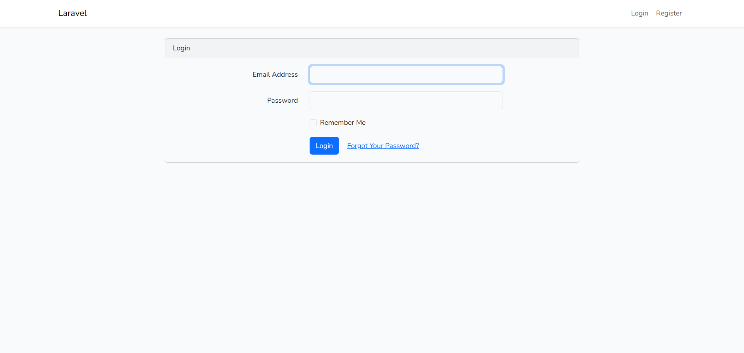Click into the Password text field

[406, 100]
